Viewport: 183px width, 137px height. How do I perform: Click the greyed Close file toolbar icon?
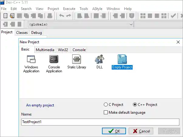tap(33, 16)
